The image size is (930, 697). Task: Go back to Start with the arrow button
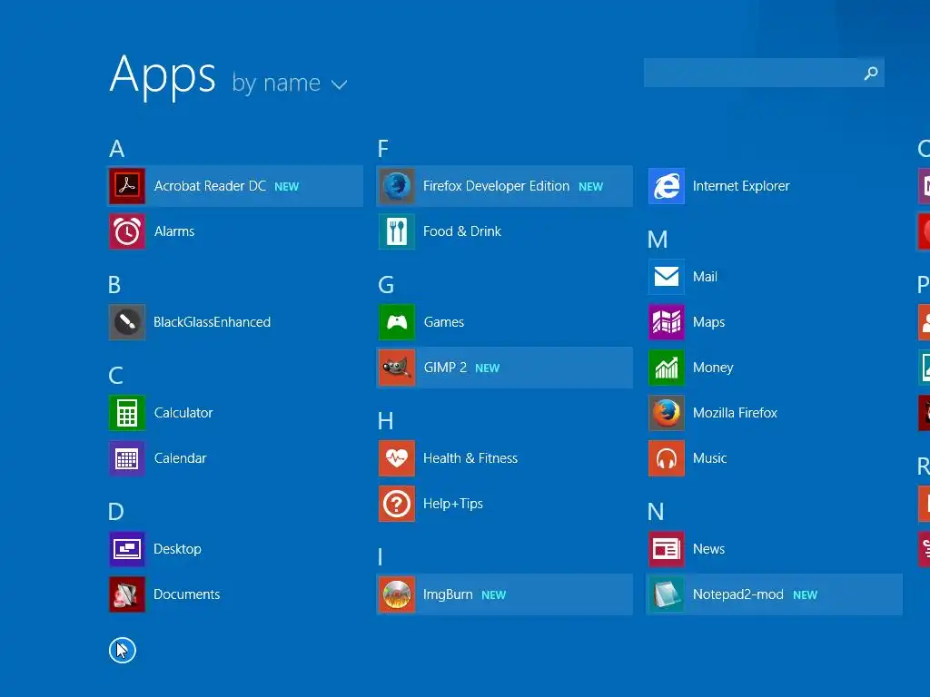(123, 651)
